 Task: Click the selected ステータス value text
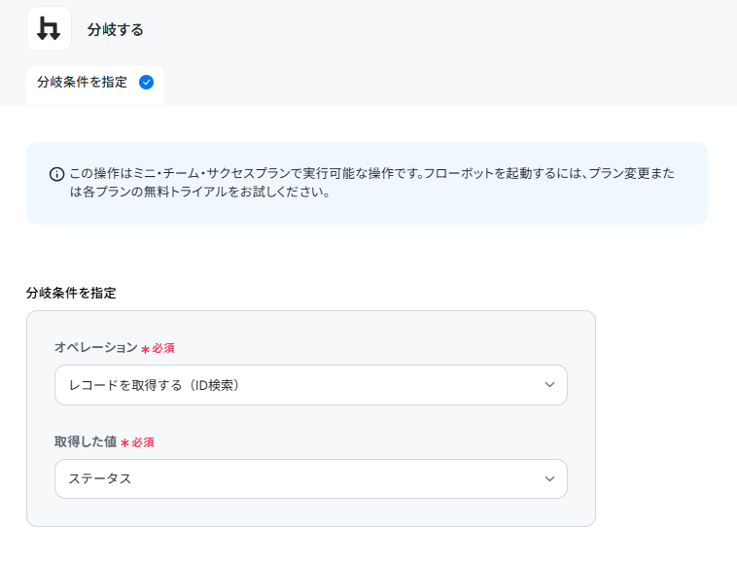100,478
